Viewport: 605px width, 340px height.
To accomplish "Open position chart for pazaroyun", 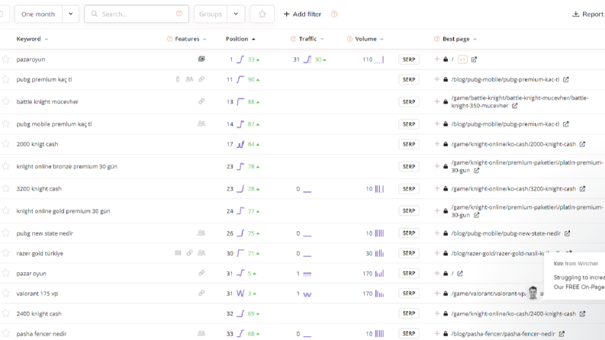I will click(240, 59).
